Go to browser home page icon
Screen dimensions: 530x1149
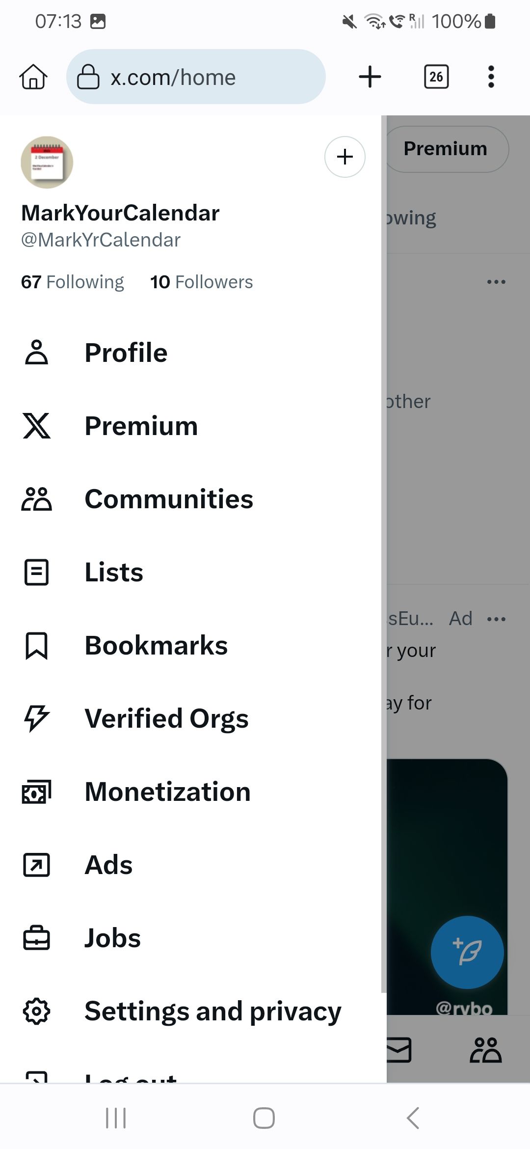(x=33, y=77)
